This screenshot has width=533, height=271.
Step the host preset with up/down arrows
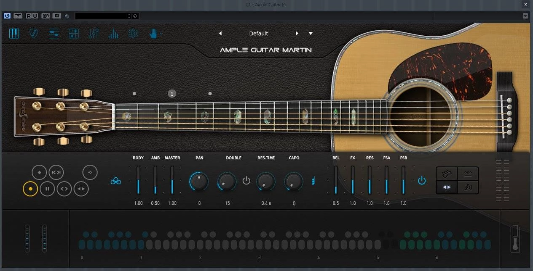[x=129, y=16]
